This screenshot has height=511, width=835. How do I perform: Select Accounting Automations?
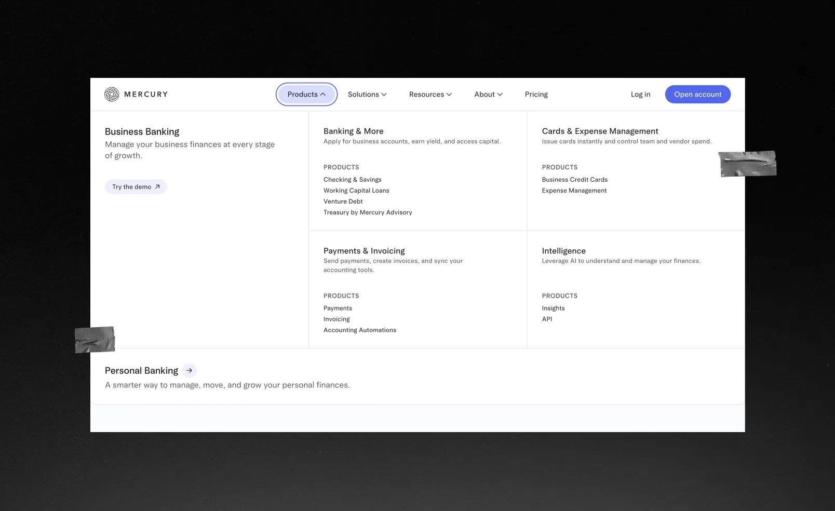[360, 330]
